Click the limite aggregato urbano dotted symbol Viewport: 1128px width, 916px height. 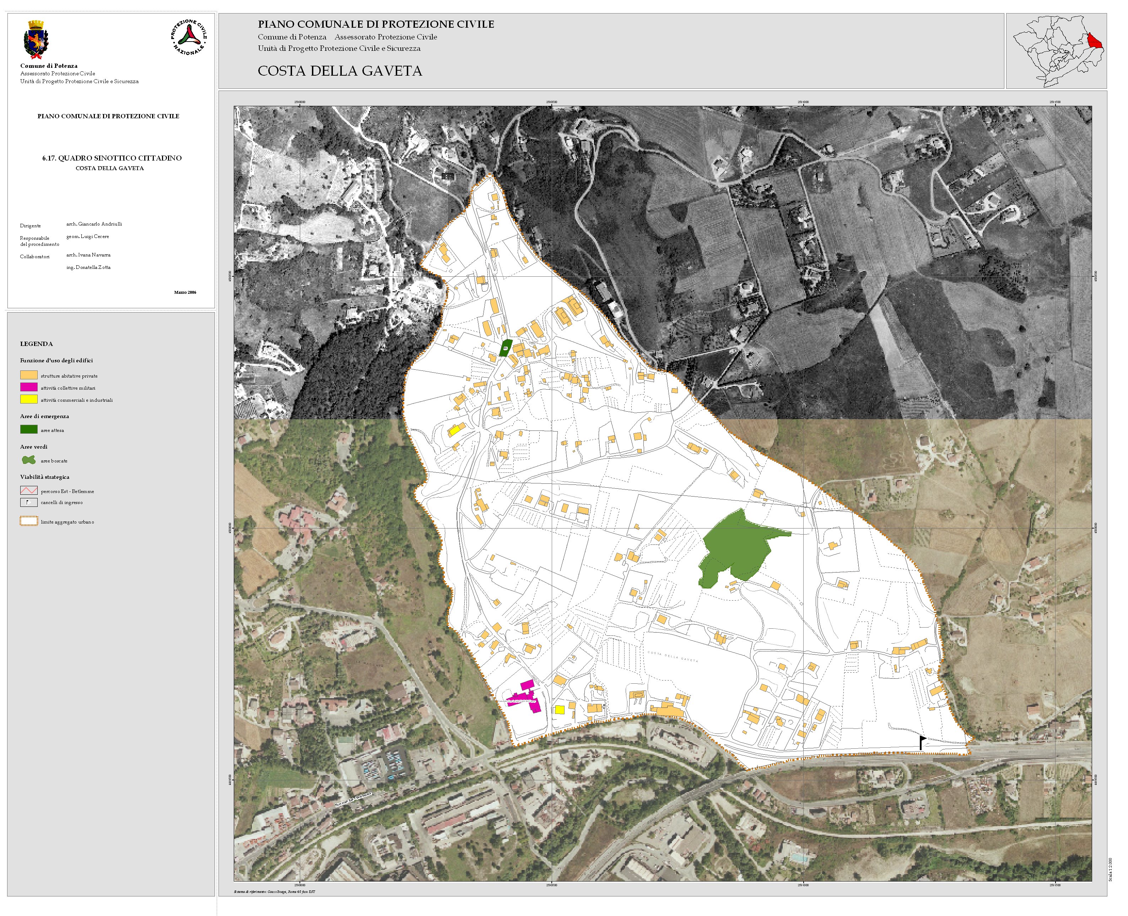click(28, 521)
